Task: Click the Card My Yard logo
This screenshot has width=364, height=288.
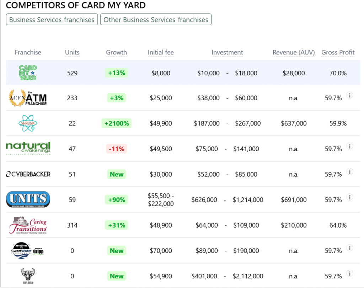Action: [x=28, y=73]
